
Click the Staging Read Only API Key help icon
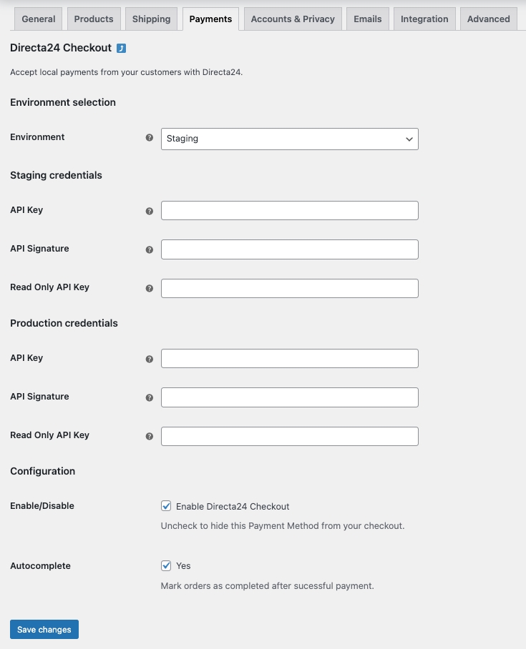(150, 288)
